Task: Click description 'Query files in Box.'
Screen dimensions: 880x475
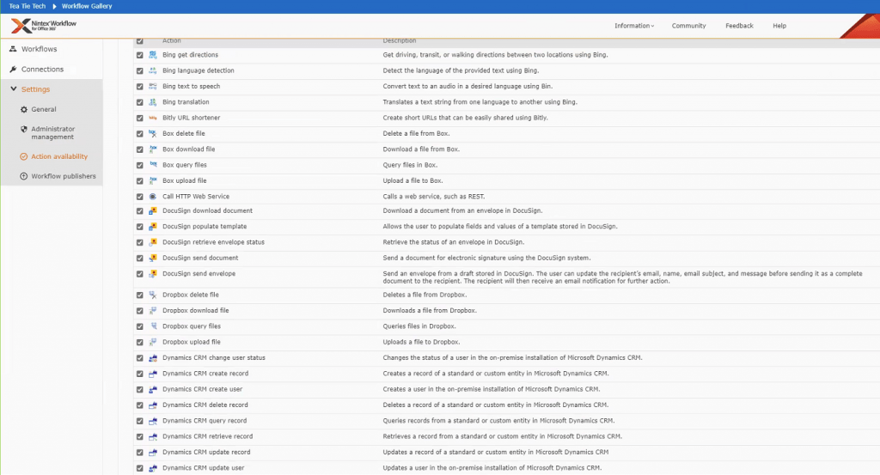Action: point(410,165)
